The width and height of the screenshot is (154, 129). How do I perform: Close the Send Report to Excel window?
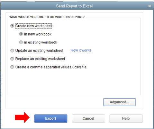click(x=149, y=6)
